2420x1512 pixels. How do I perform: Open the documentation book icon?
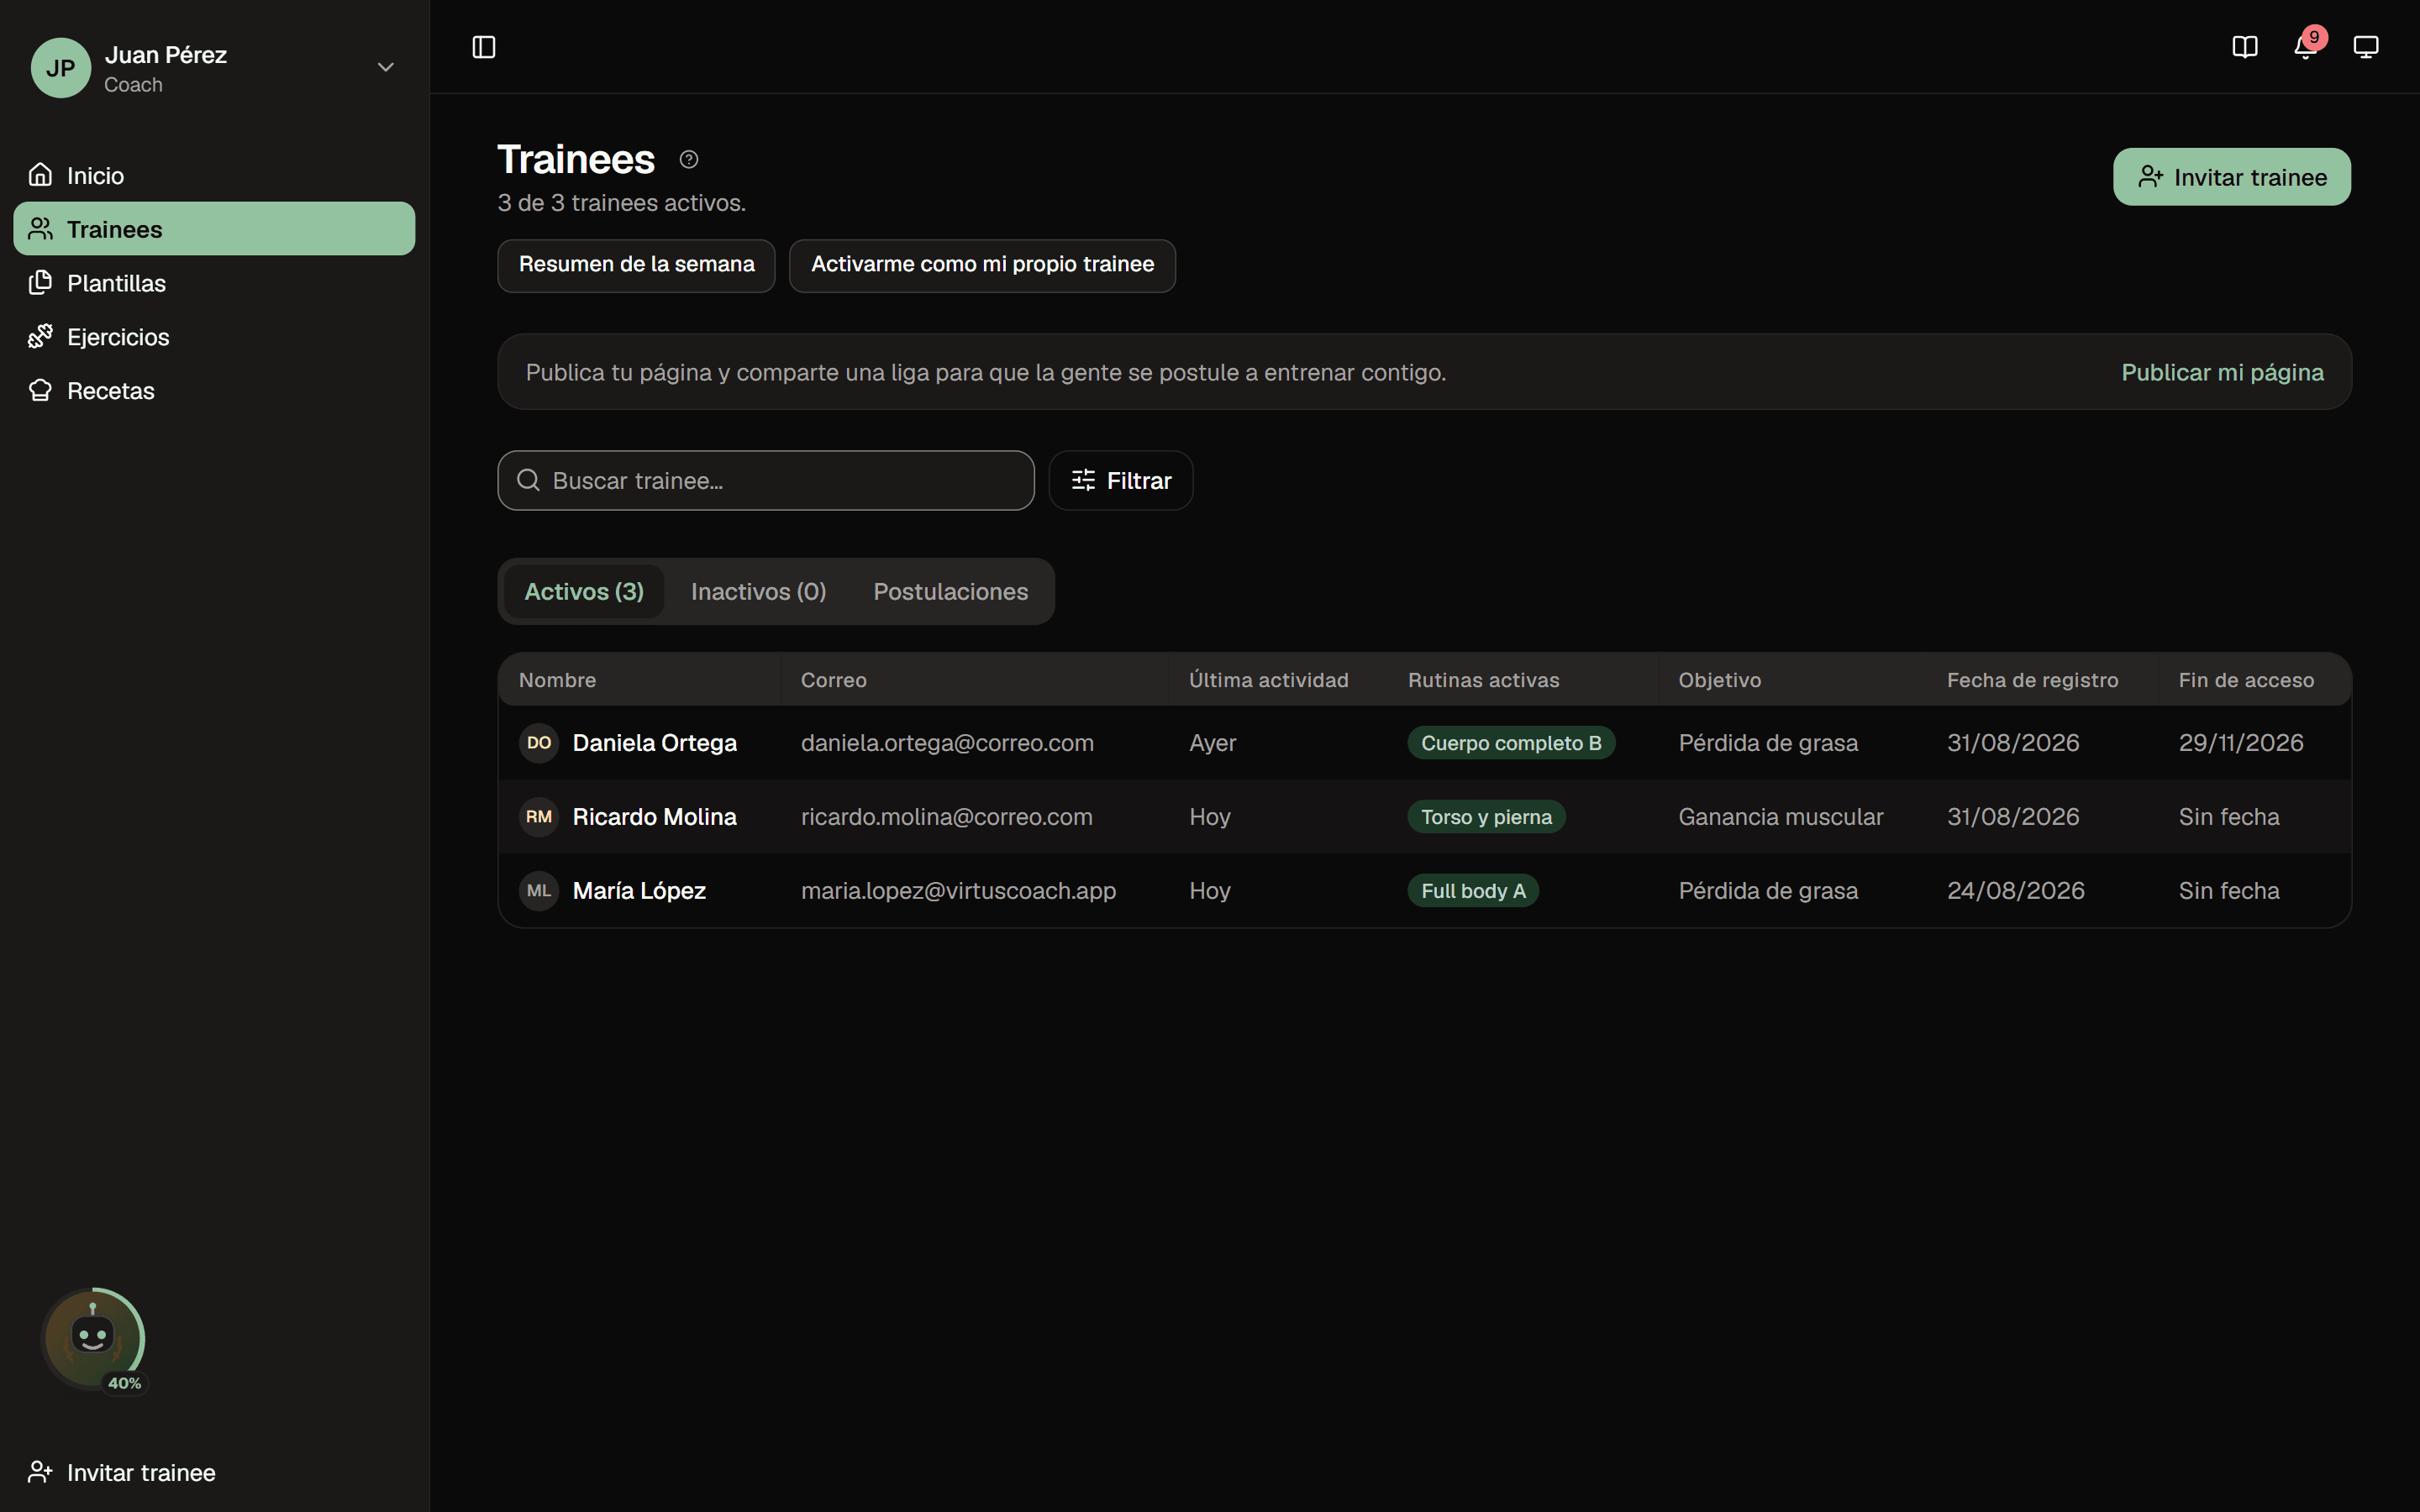click(x=2245, y=47)
